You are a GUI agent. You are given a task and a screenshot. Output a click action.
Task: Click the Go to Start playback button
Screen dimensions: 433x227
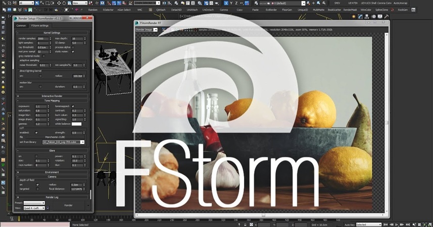pyautogui.click(x=386, y=225)
